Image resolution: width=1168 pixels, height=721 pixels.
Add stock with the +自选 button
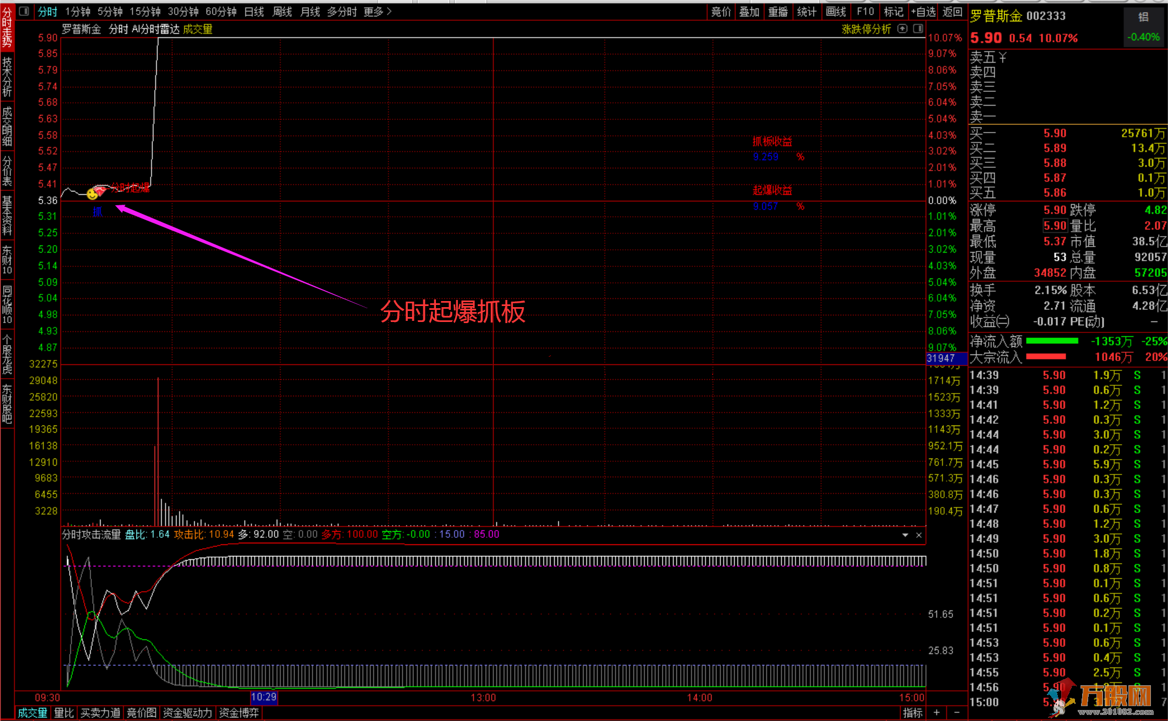click(923, 12)
